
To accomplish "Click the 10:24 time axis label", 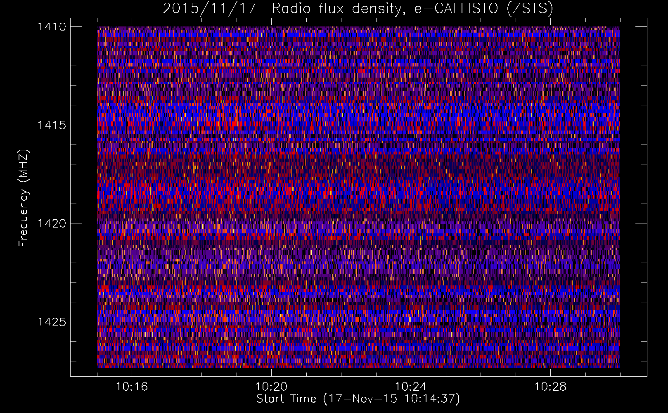I will [x=411, y=387].
